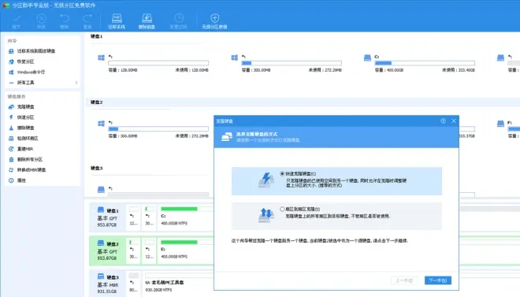Click 选择克隆硬盘的方式 dialog header text
The width and height of the screenshot is (520, 297).
[x=257, y=134]
